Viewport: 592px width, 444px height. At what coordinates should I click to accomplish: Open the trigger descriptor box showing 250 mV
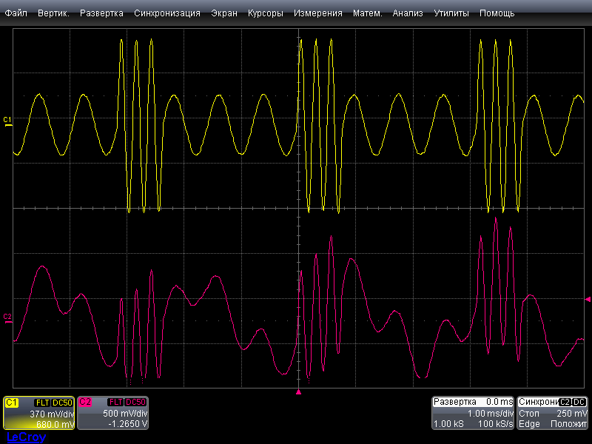(x=552, y=414)
